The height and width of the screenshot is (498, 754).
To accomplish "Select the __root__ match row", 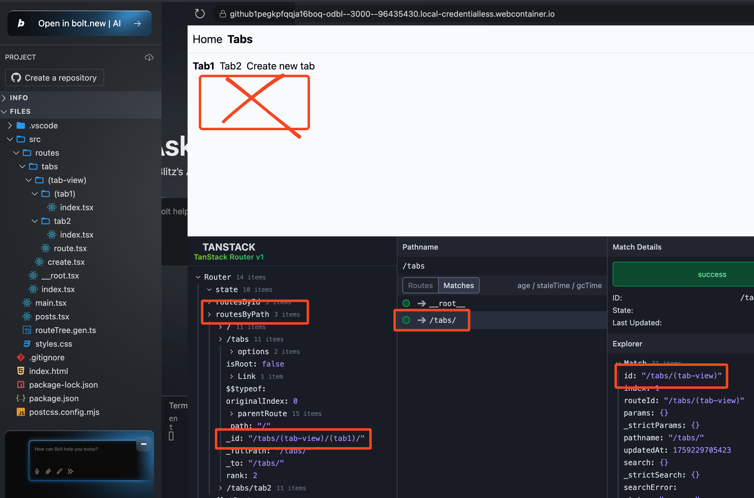I will 447,304.
